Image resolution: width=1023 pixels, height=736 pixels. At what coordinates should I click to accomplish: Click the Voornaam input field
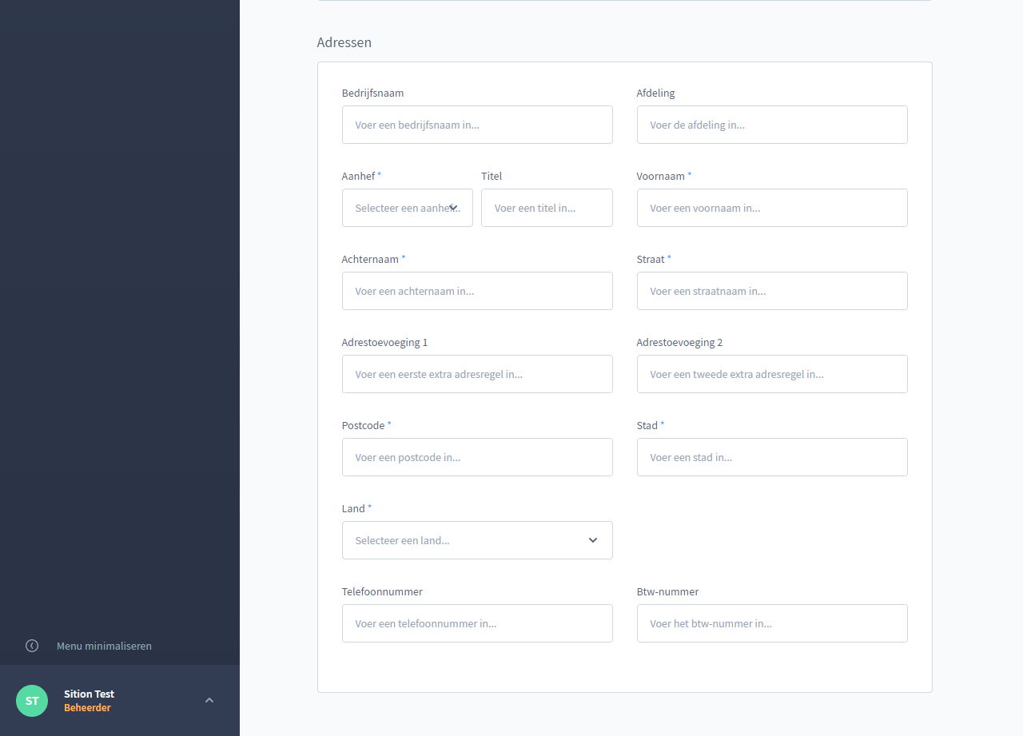click(x=772, y=208)
